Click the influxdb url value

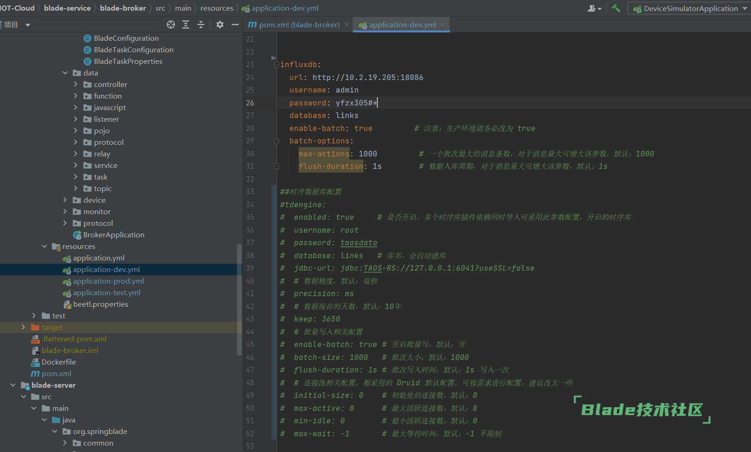[x=368, y=77]
